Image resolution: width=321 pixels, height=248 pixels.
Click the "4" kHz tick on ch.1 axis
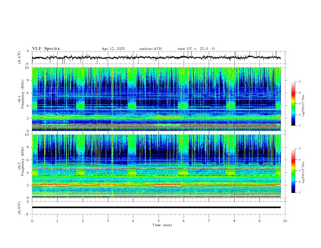(29, 106)
